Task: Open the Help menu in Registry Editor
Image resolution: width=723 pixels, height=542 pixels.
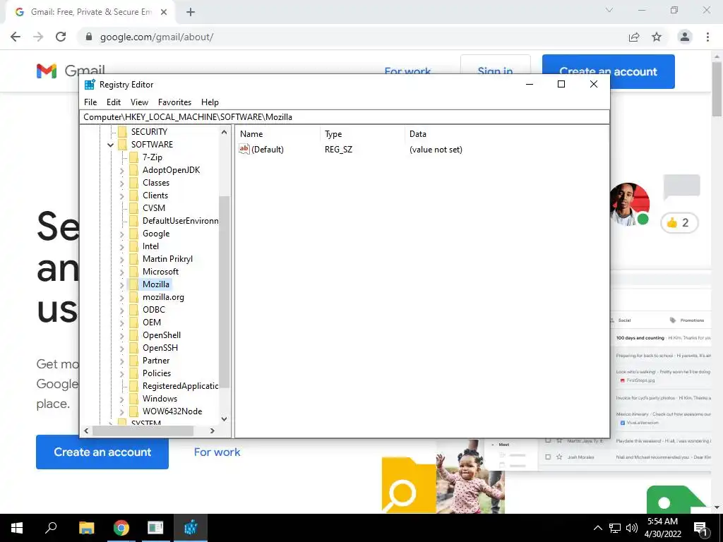Action: 210,102
